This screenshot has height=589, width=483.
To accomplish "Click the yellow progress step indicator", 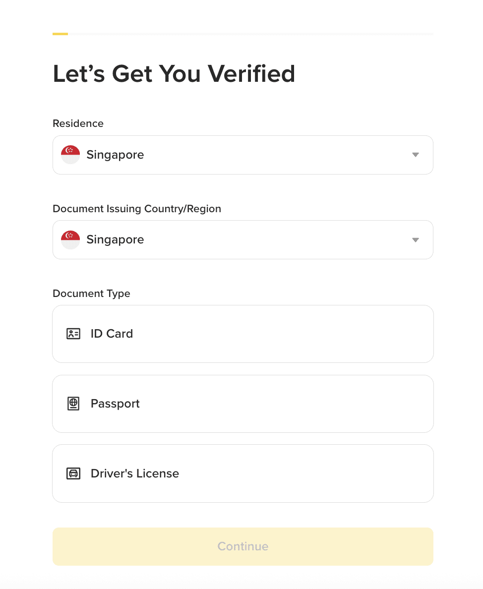I will (60, 34).
